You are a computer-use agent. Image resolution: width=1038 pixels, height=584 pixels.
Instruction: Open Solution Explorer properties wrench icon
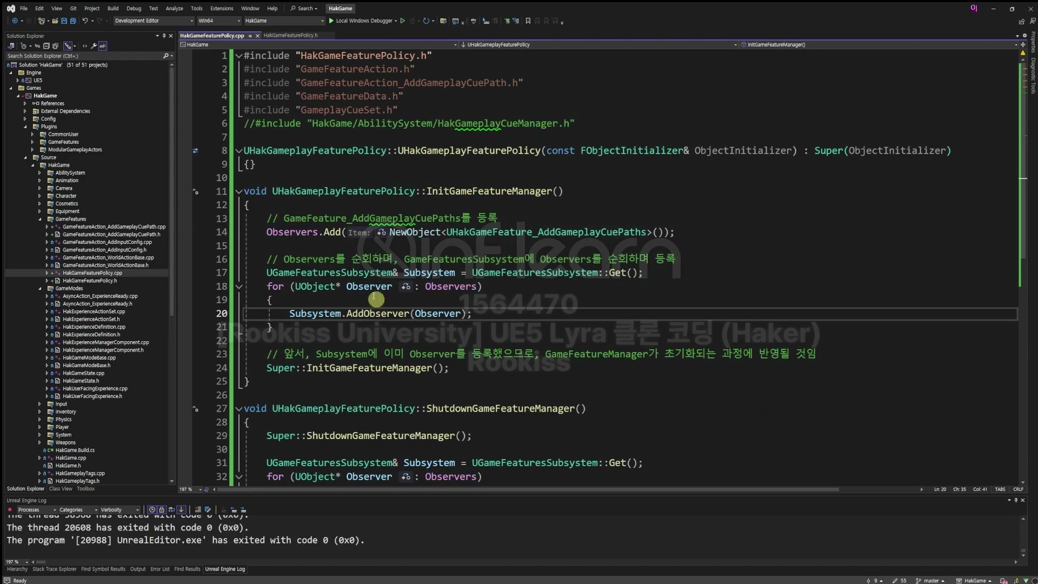(x=94, y=46)
